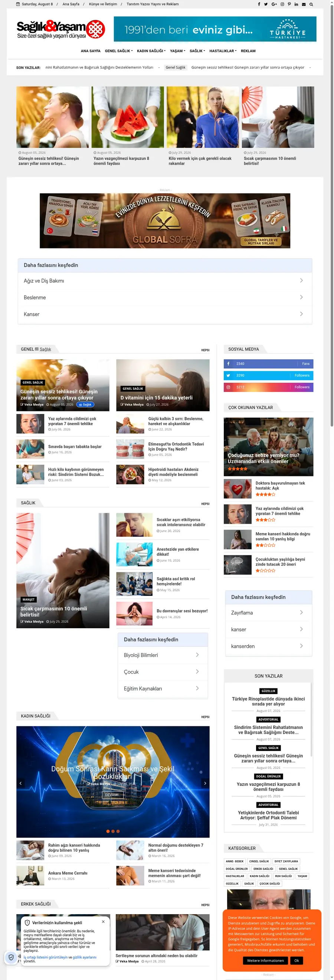Advance to the next slide in Kadın Sağlığı slider
334x980 pixels.
[205, 783]
